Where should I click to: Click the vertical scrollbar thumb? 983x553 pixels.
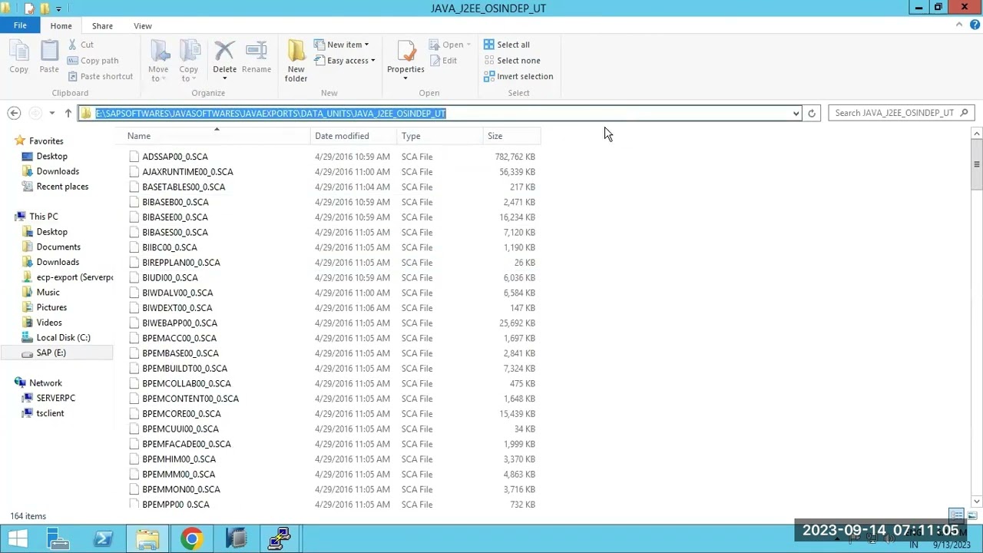tap(976, 164)
